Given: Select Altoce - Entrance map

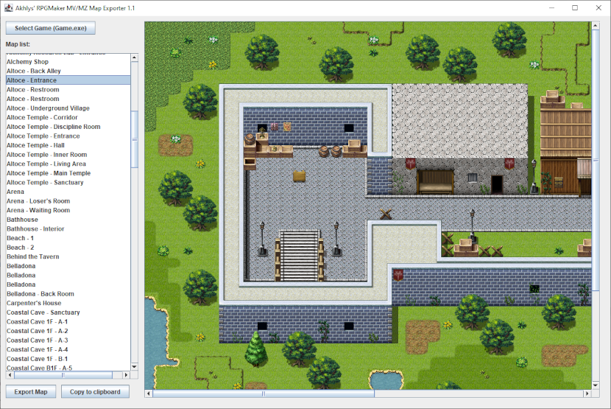Looking at the screenshot, I should point(68,80).
